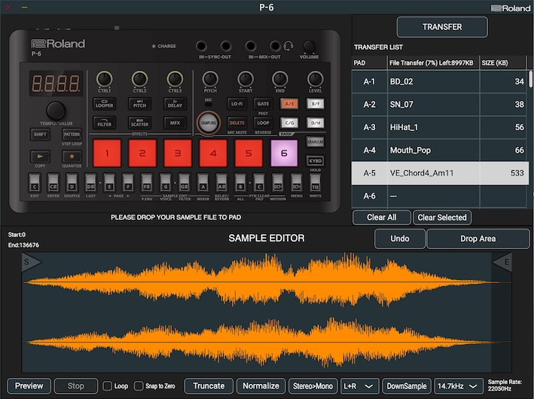Viewport: 534px width, 399px height.
Task: Click the transfer list scrollbar
Action: pos(530,79)
